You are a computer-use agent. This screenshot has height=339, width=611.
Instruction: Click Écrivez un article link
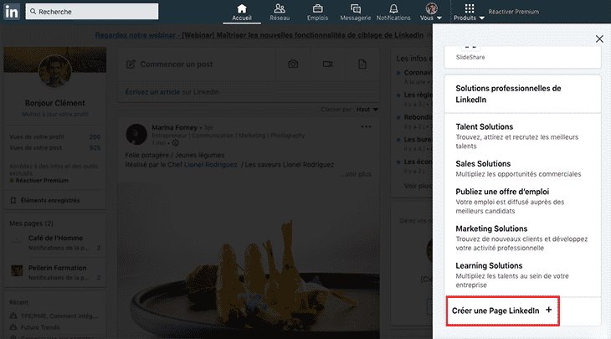tap(152, 92)
